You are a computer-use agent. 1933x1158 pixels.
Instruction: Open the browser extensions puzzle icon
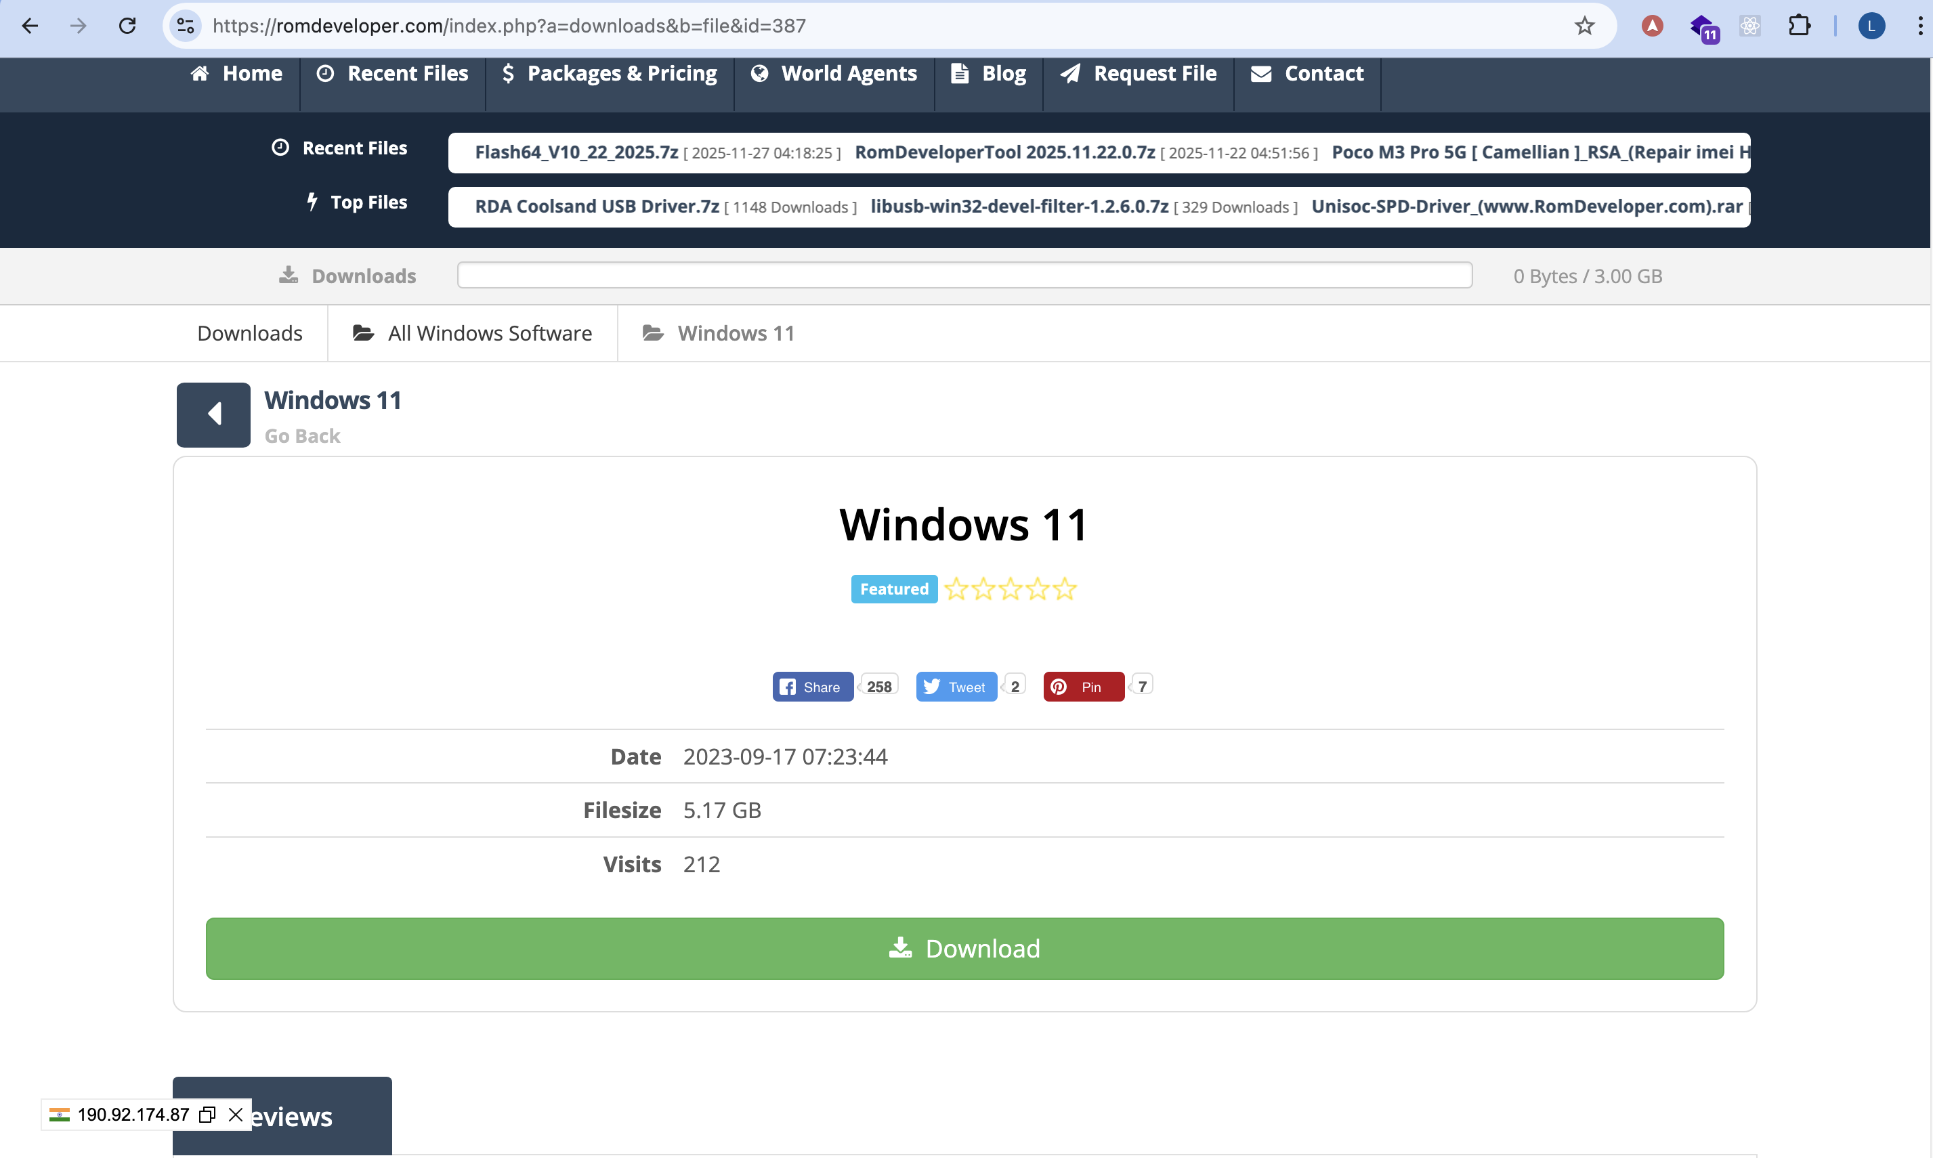click(1799, 26)
